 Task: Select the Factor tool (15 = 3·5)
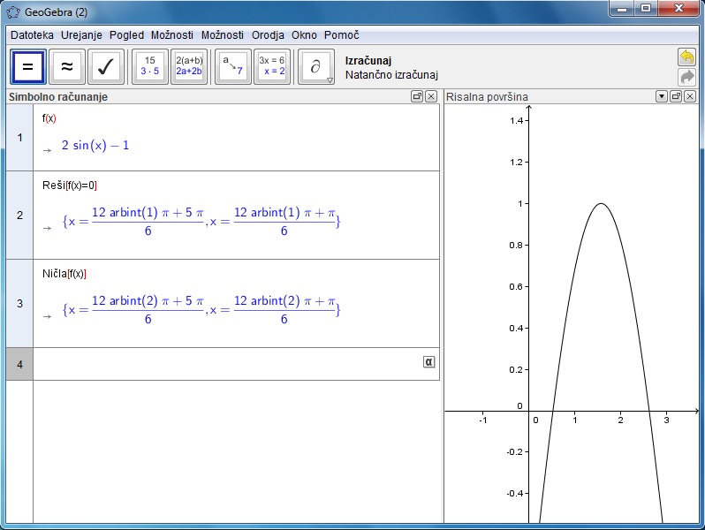(149, 66)
